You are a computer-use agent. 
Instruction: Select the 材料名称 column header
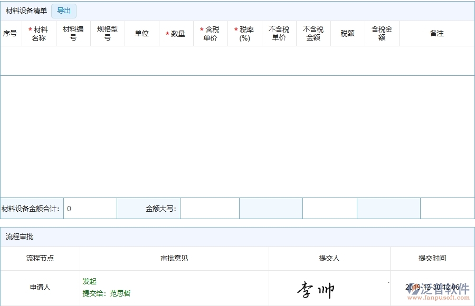[x=37, y=33]
